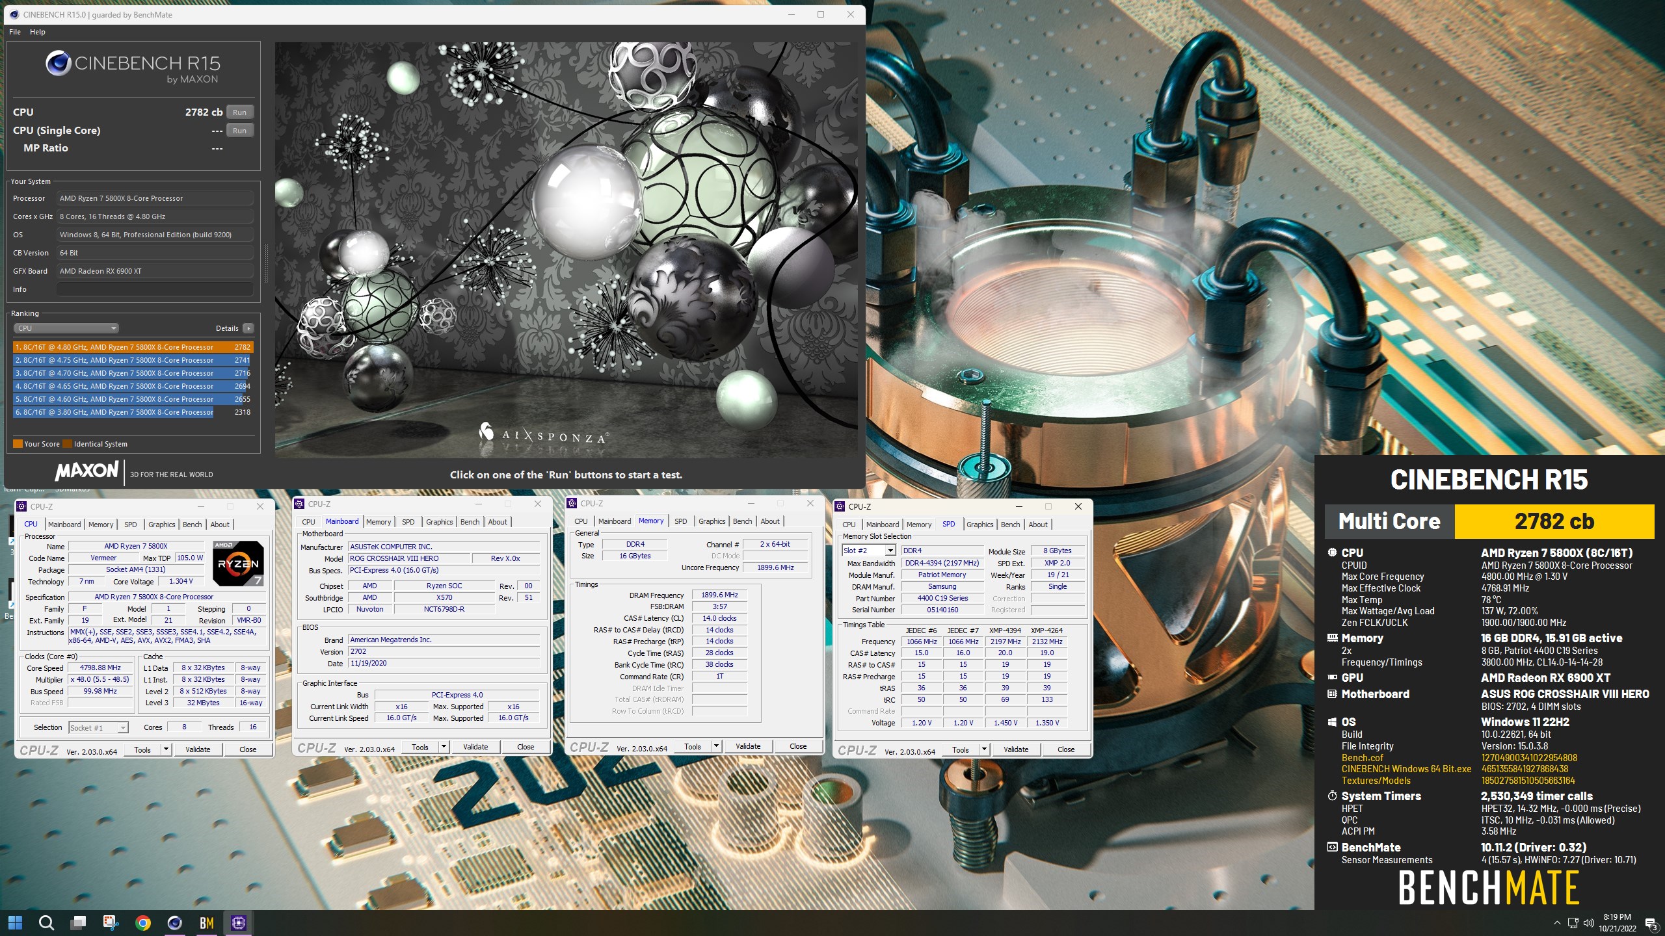Click Close button in the SPD CPU-Z window
1665x936 pixels.
[1066, 749]
